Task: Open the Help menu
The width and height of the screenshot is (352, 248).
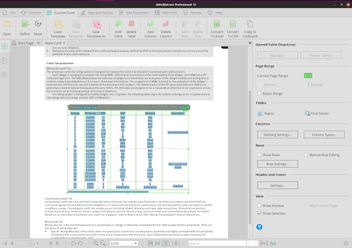Action: (215, 13)
